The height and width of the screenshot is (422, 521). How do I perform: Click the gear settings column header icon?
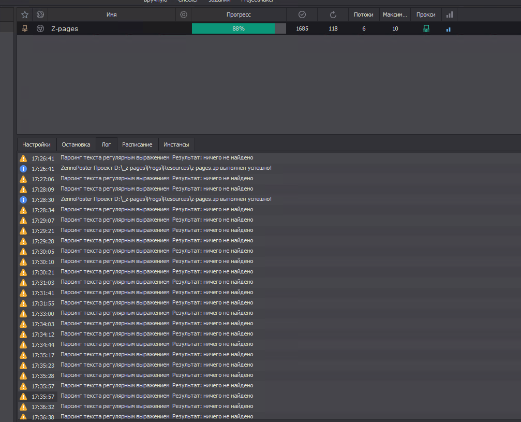(x=184, y=14)
